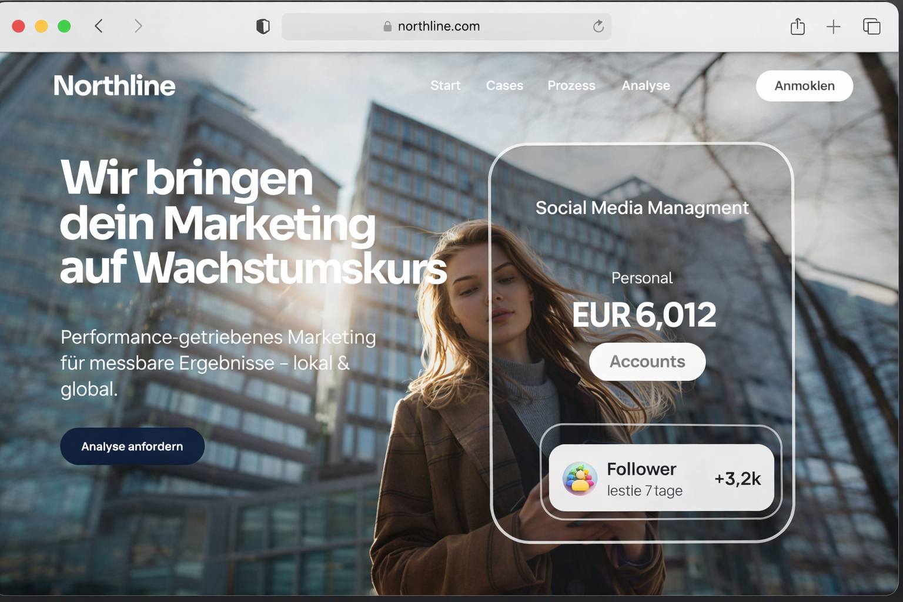Click the Anmolken button
Viewport: 903px width, 602px height.
tap(805, 86)
